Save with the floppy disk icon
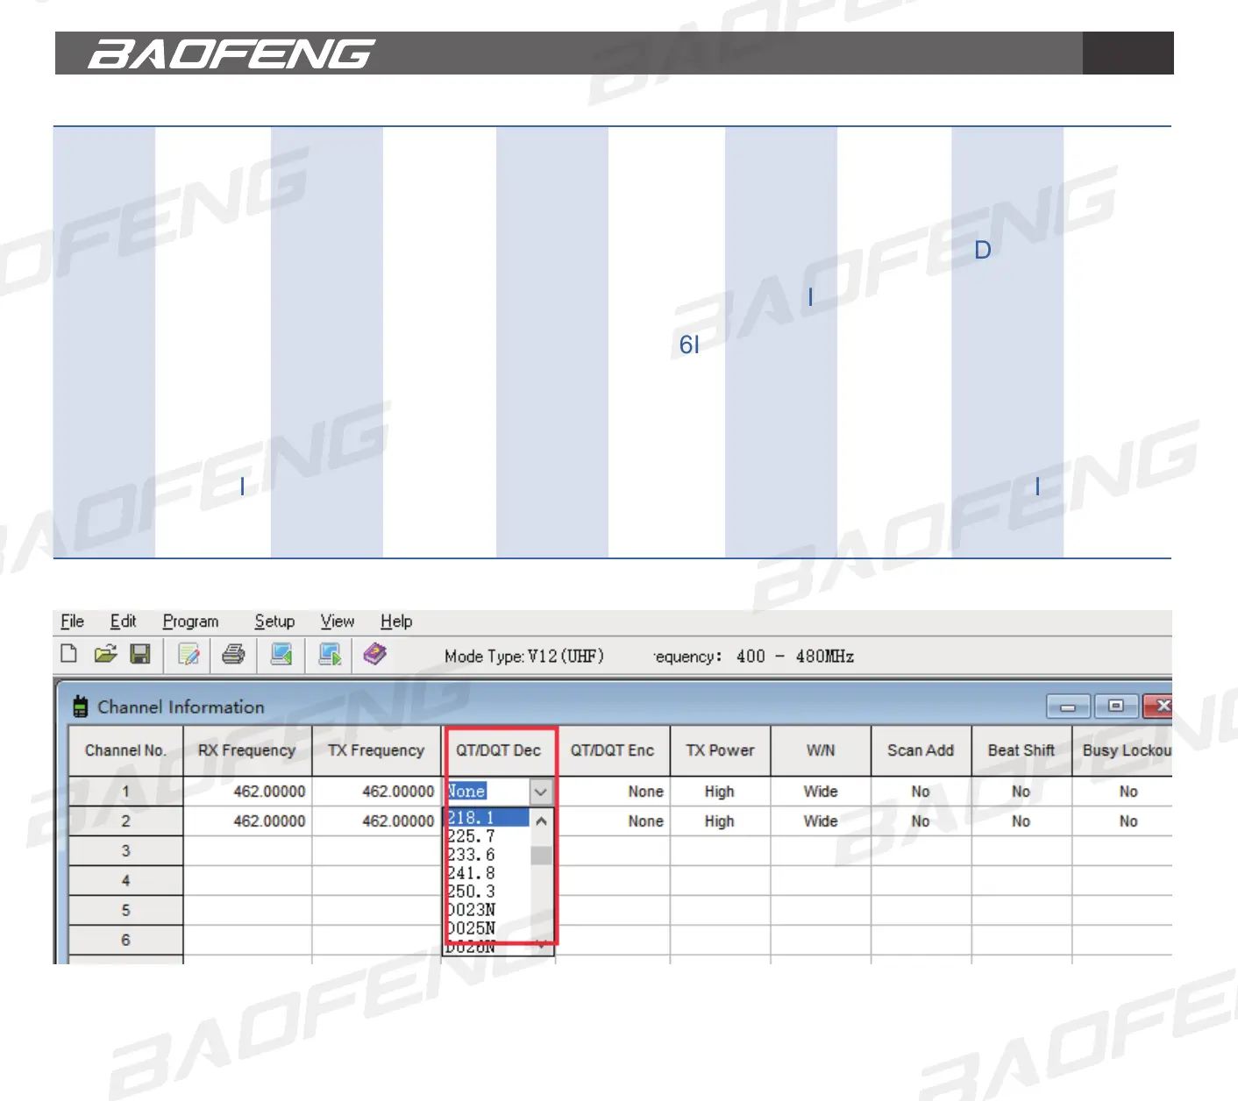Screen dimensions: 1238x1101 (140, 654)
